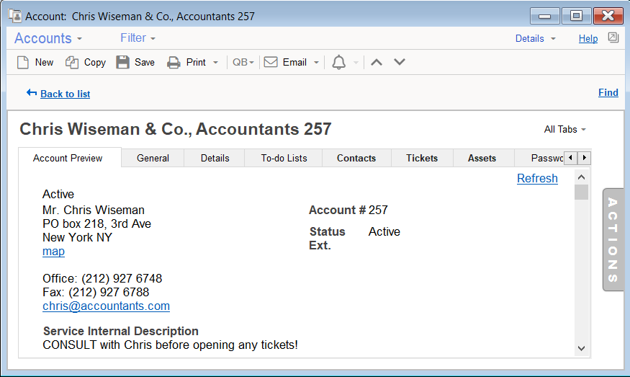
Task: Click the Print icon in toolbar
Action: click(174, 63)
